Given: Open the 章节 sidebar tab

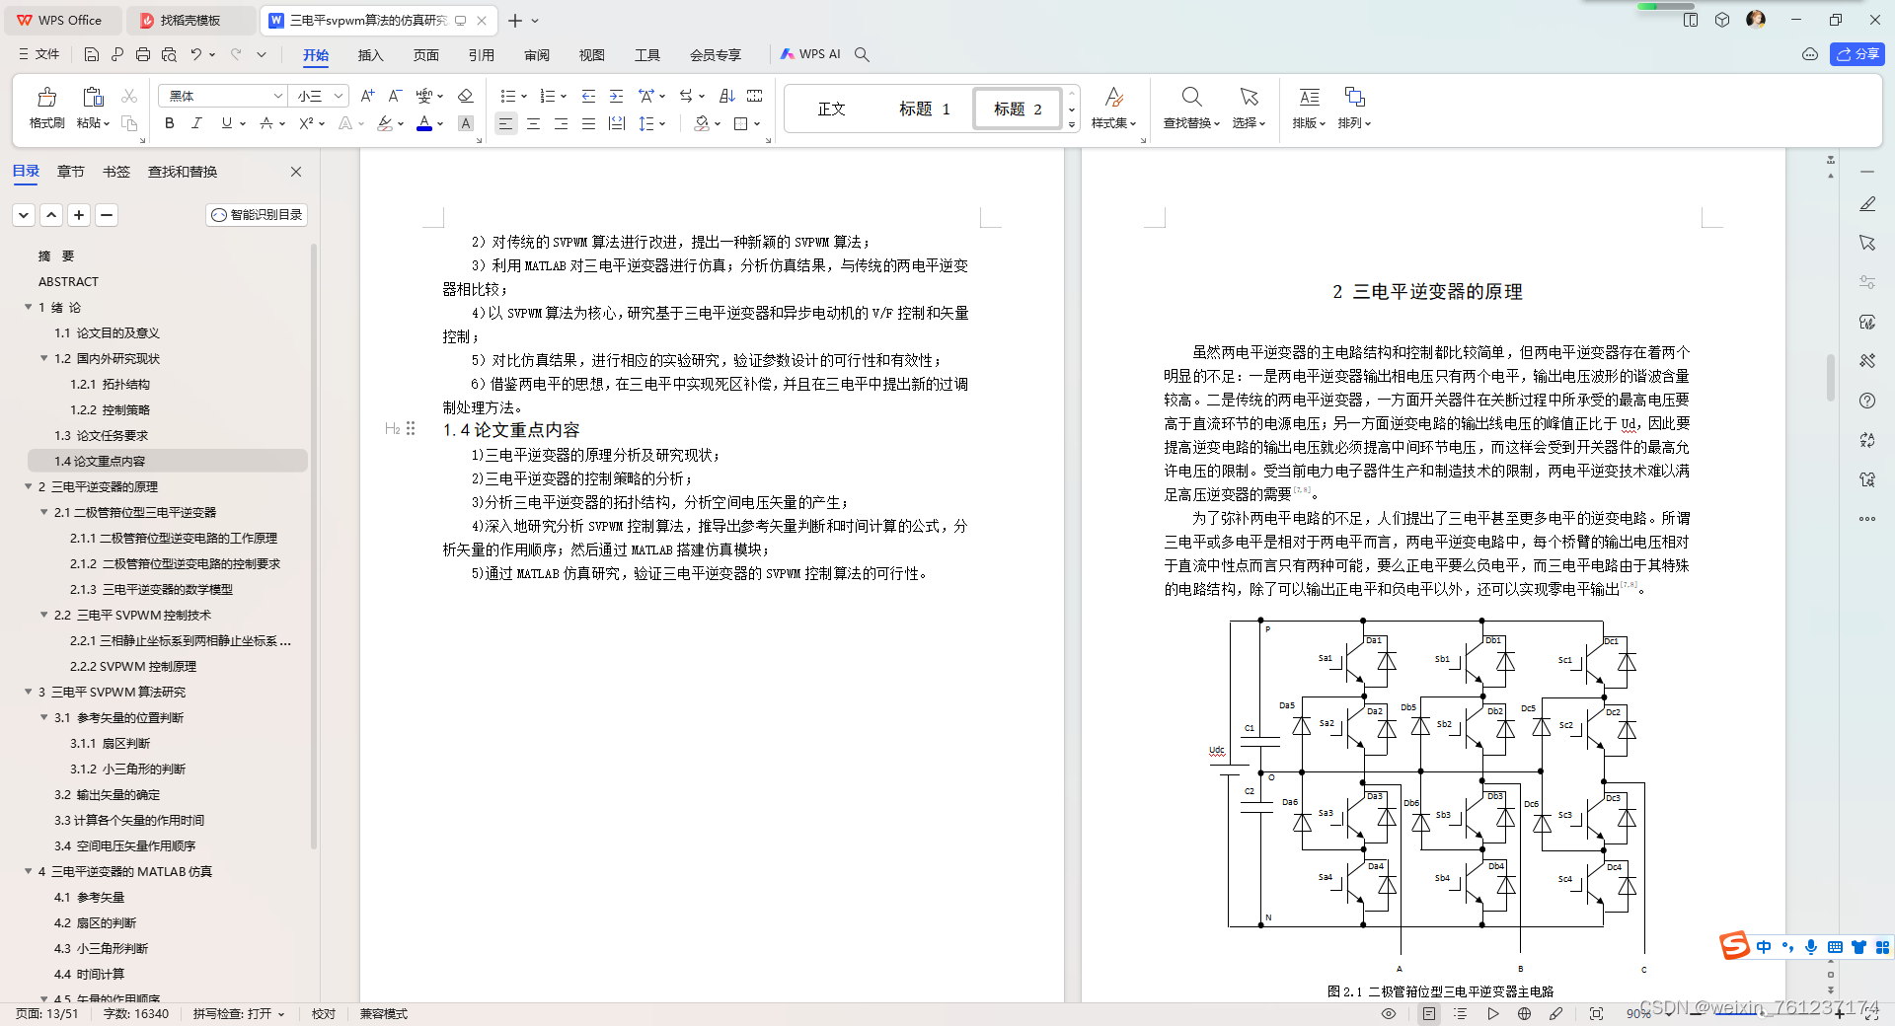Looking at the screenshot, I should coord(70,171).
